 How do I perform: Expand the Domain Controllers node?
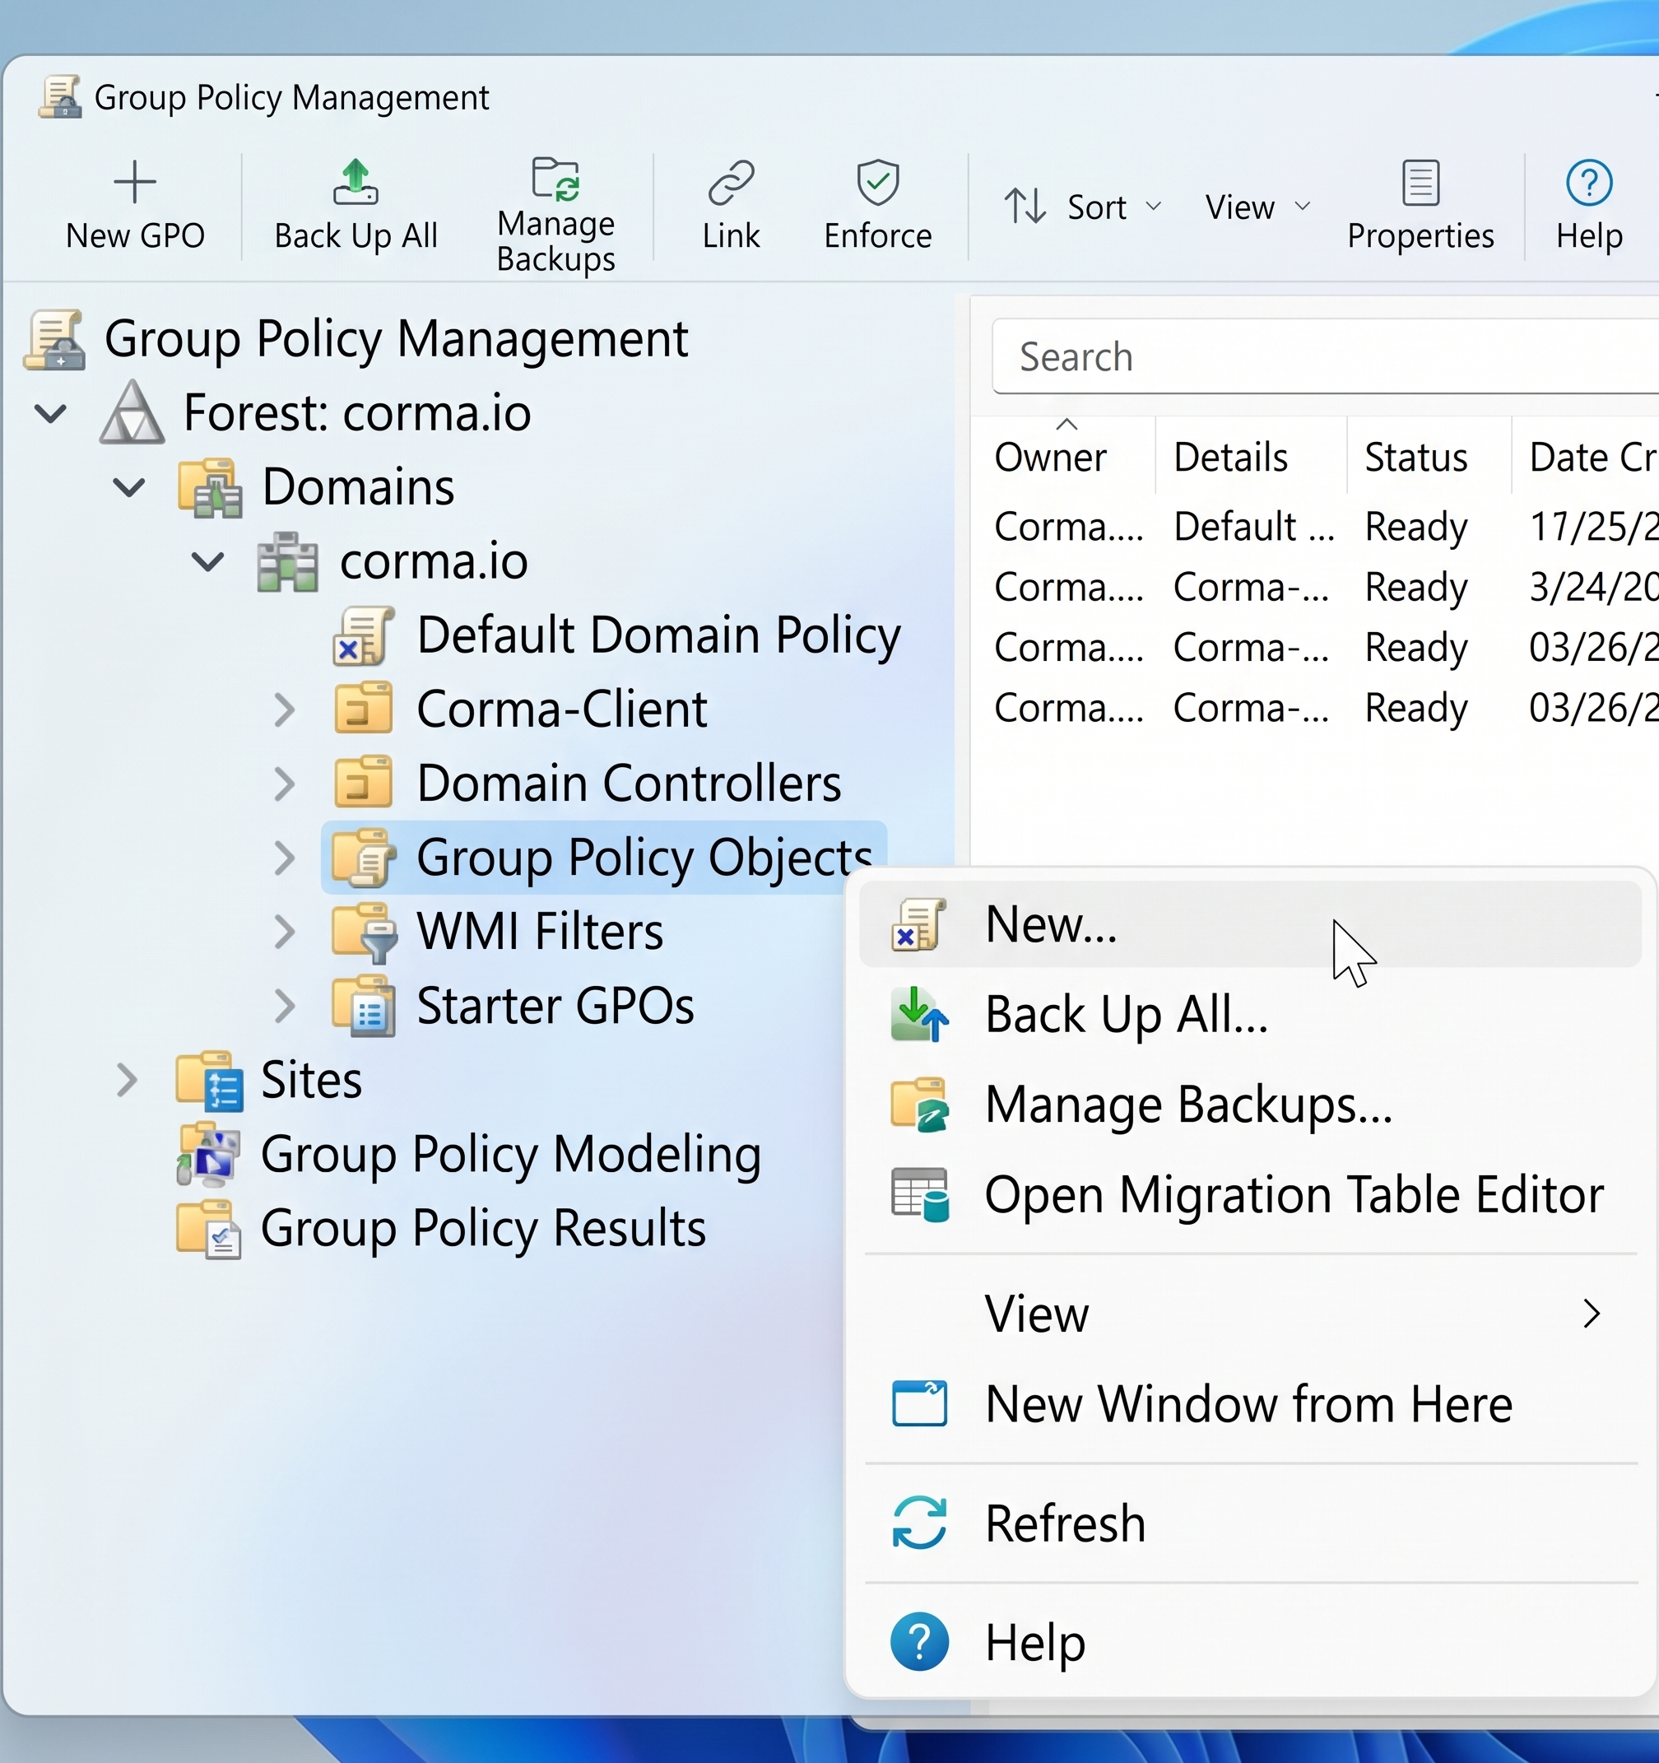coord(284,784)
